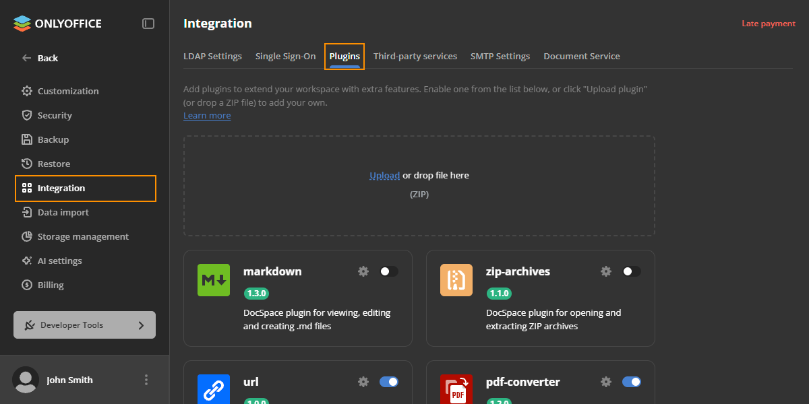Click John Smith's avatar picture

click(26, 380)
